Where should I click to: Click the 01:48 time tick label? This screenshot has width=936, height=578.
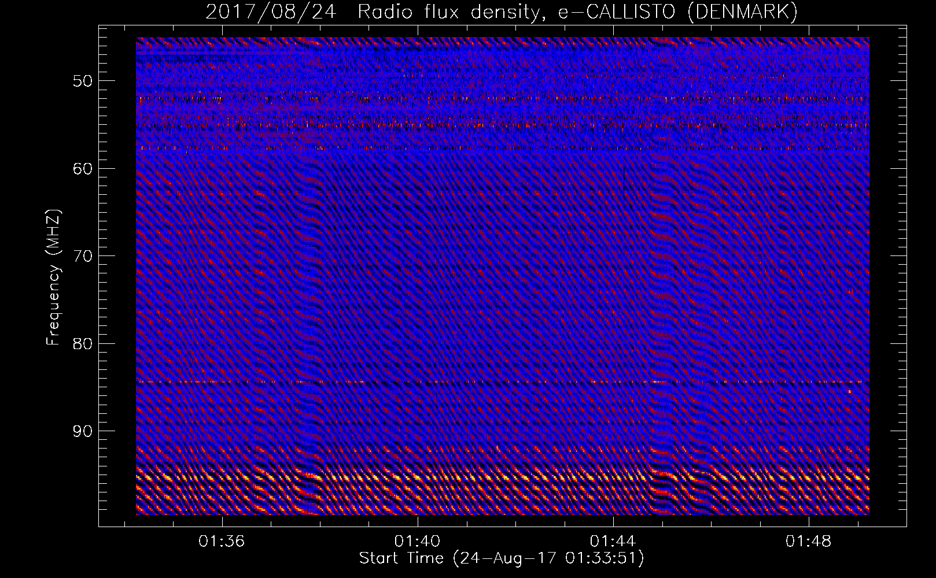pos(808,541)
